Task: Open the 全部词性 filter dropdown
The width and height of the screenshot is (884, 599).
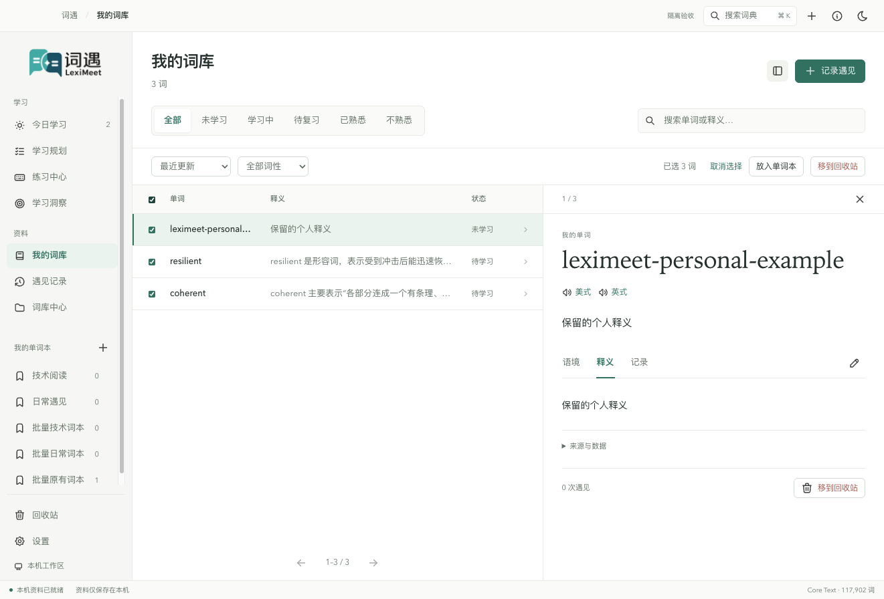Action: pyautogui.click(x=273, y=166)
